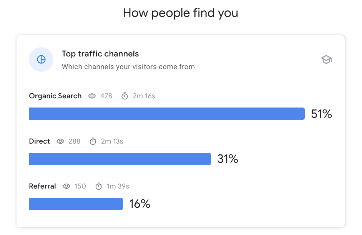Open the Which channels your visitors come from subtitle
This screenshot has height=235, width=362.
tap(128, 66)
